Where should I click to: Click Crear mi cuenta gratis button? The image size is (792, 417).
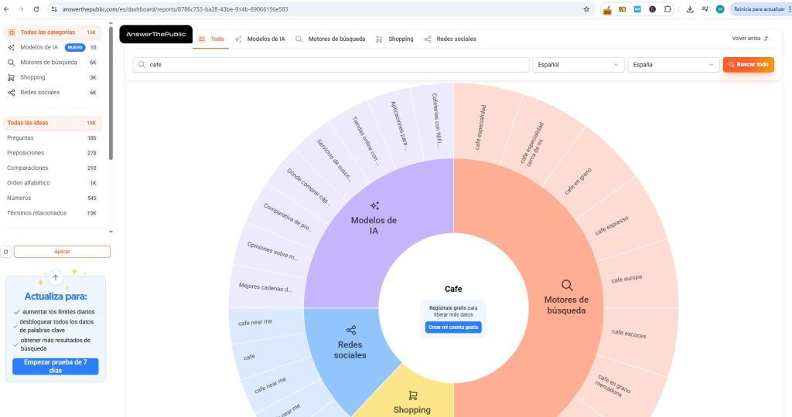(x=453, y=327)
